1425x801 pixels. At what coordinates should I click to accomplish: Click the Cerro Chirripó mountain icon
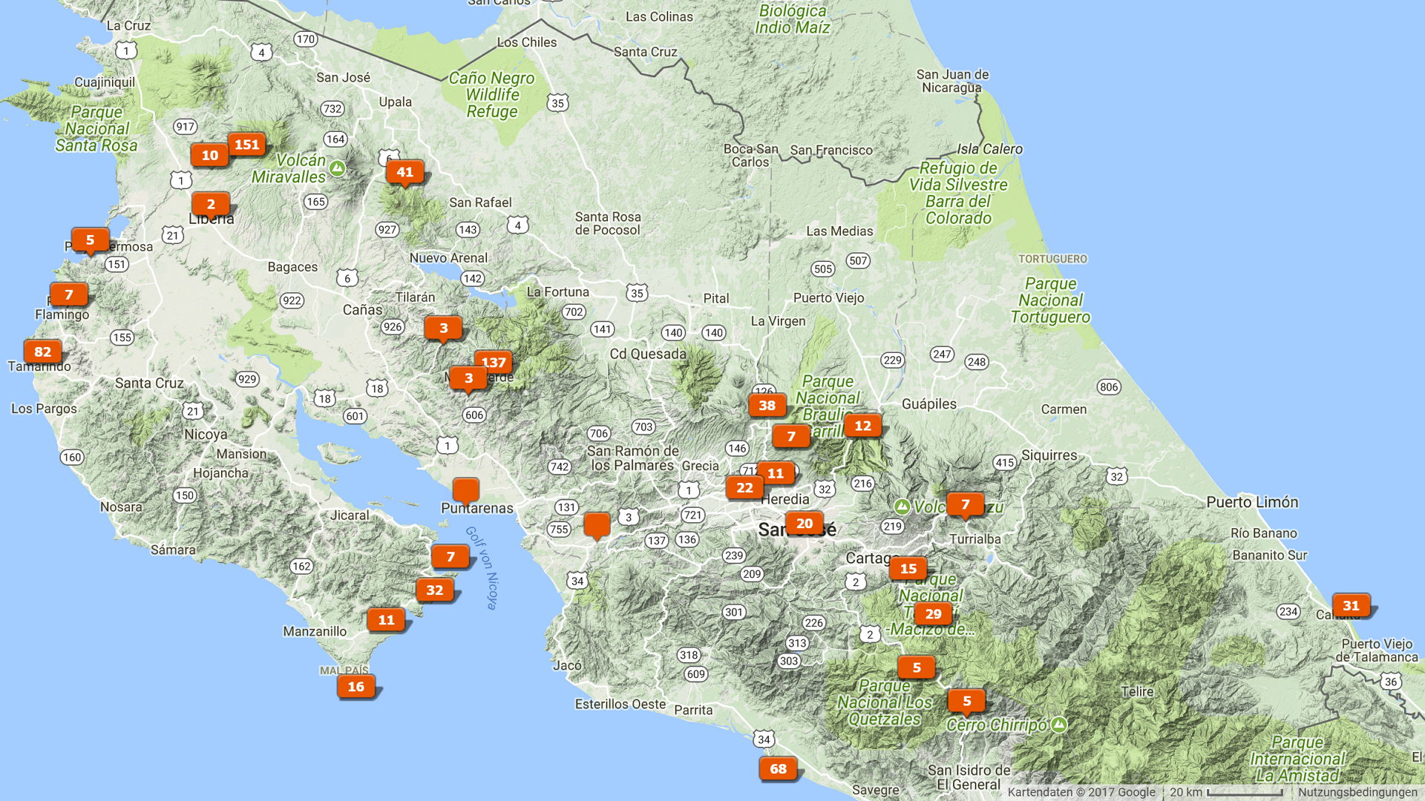pyautogui.click(x=1059, y=724)
